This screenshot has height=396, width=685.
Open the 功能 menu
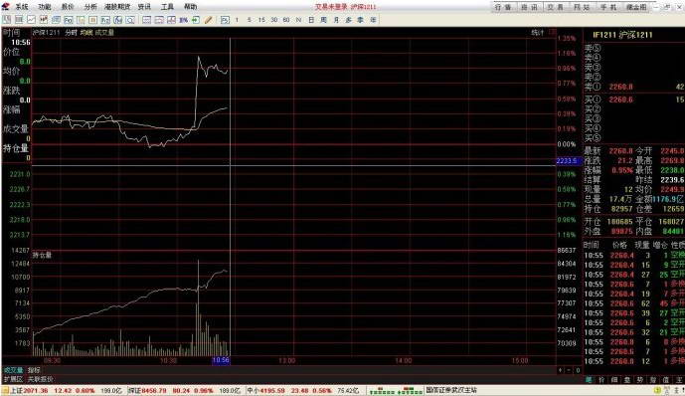click(x=44, y=7)
